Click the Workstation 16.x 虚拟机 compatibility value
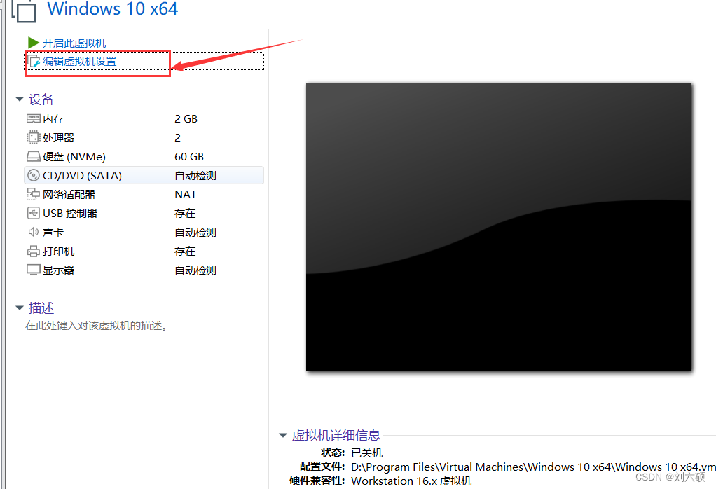716x489 pixels. 411,481
